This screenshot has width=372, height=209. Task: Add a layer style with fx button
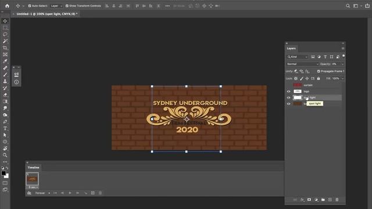pyautogui.click(x=302, y=200)
